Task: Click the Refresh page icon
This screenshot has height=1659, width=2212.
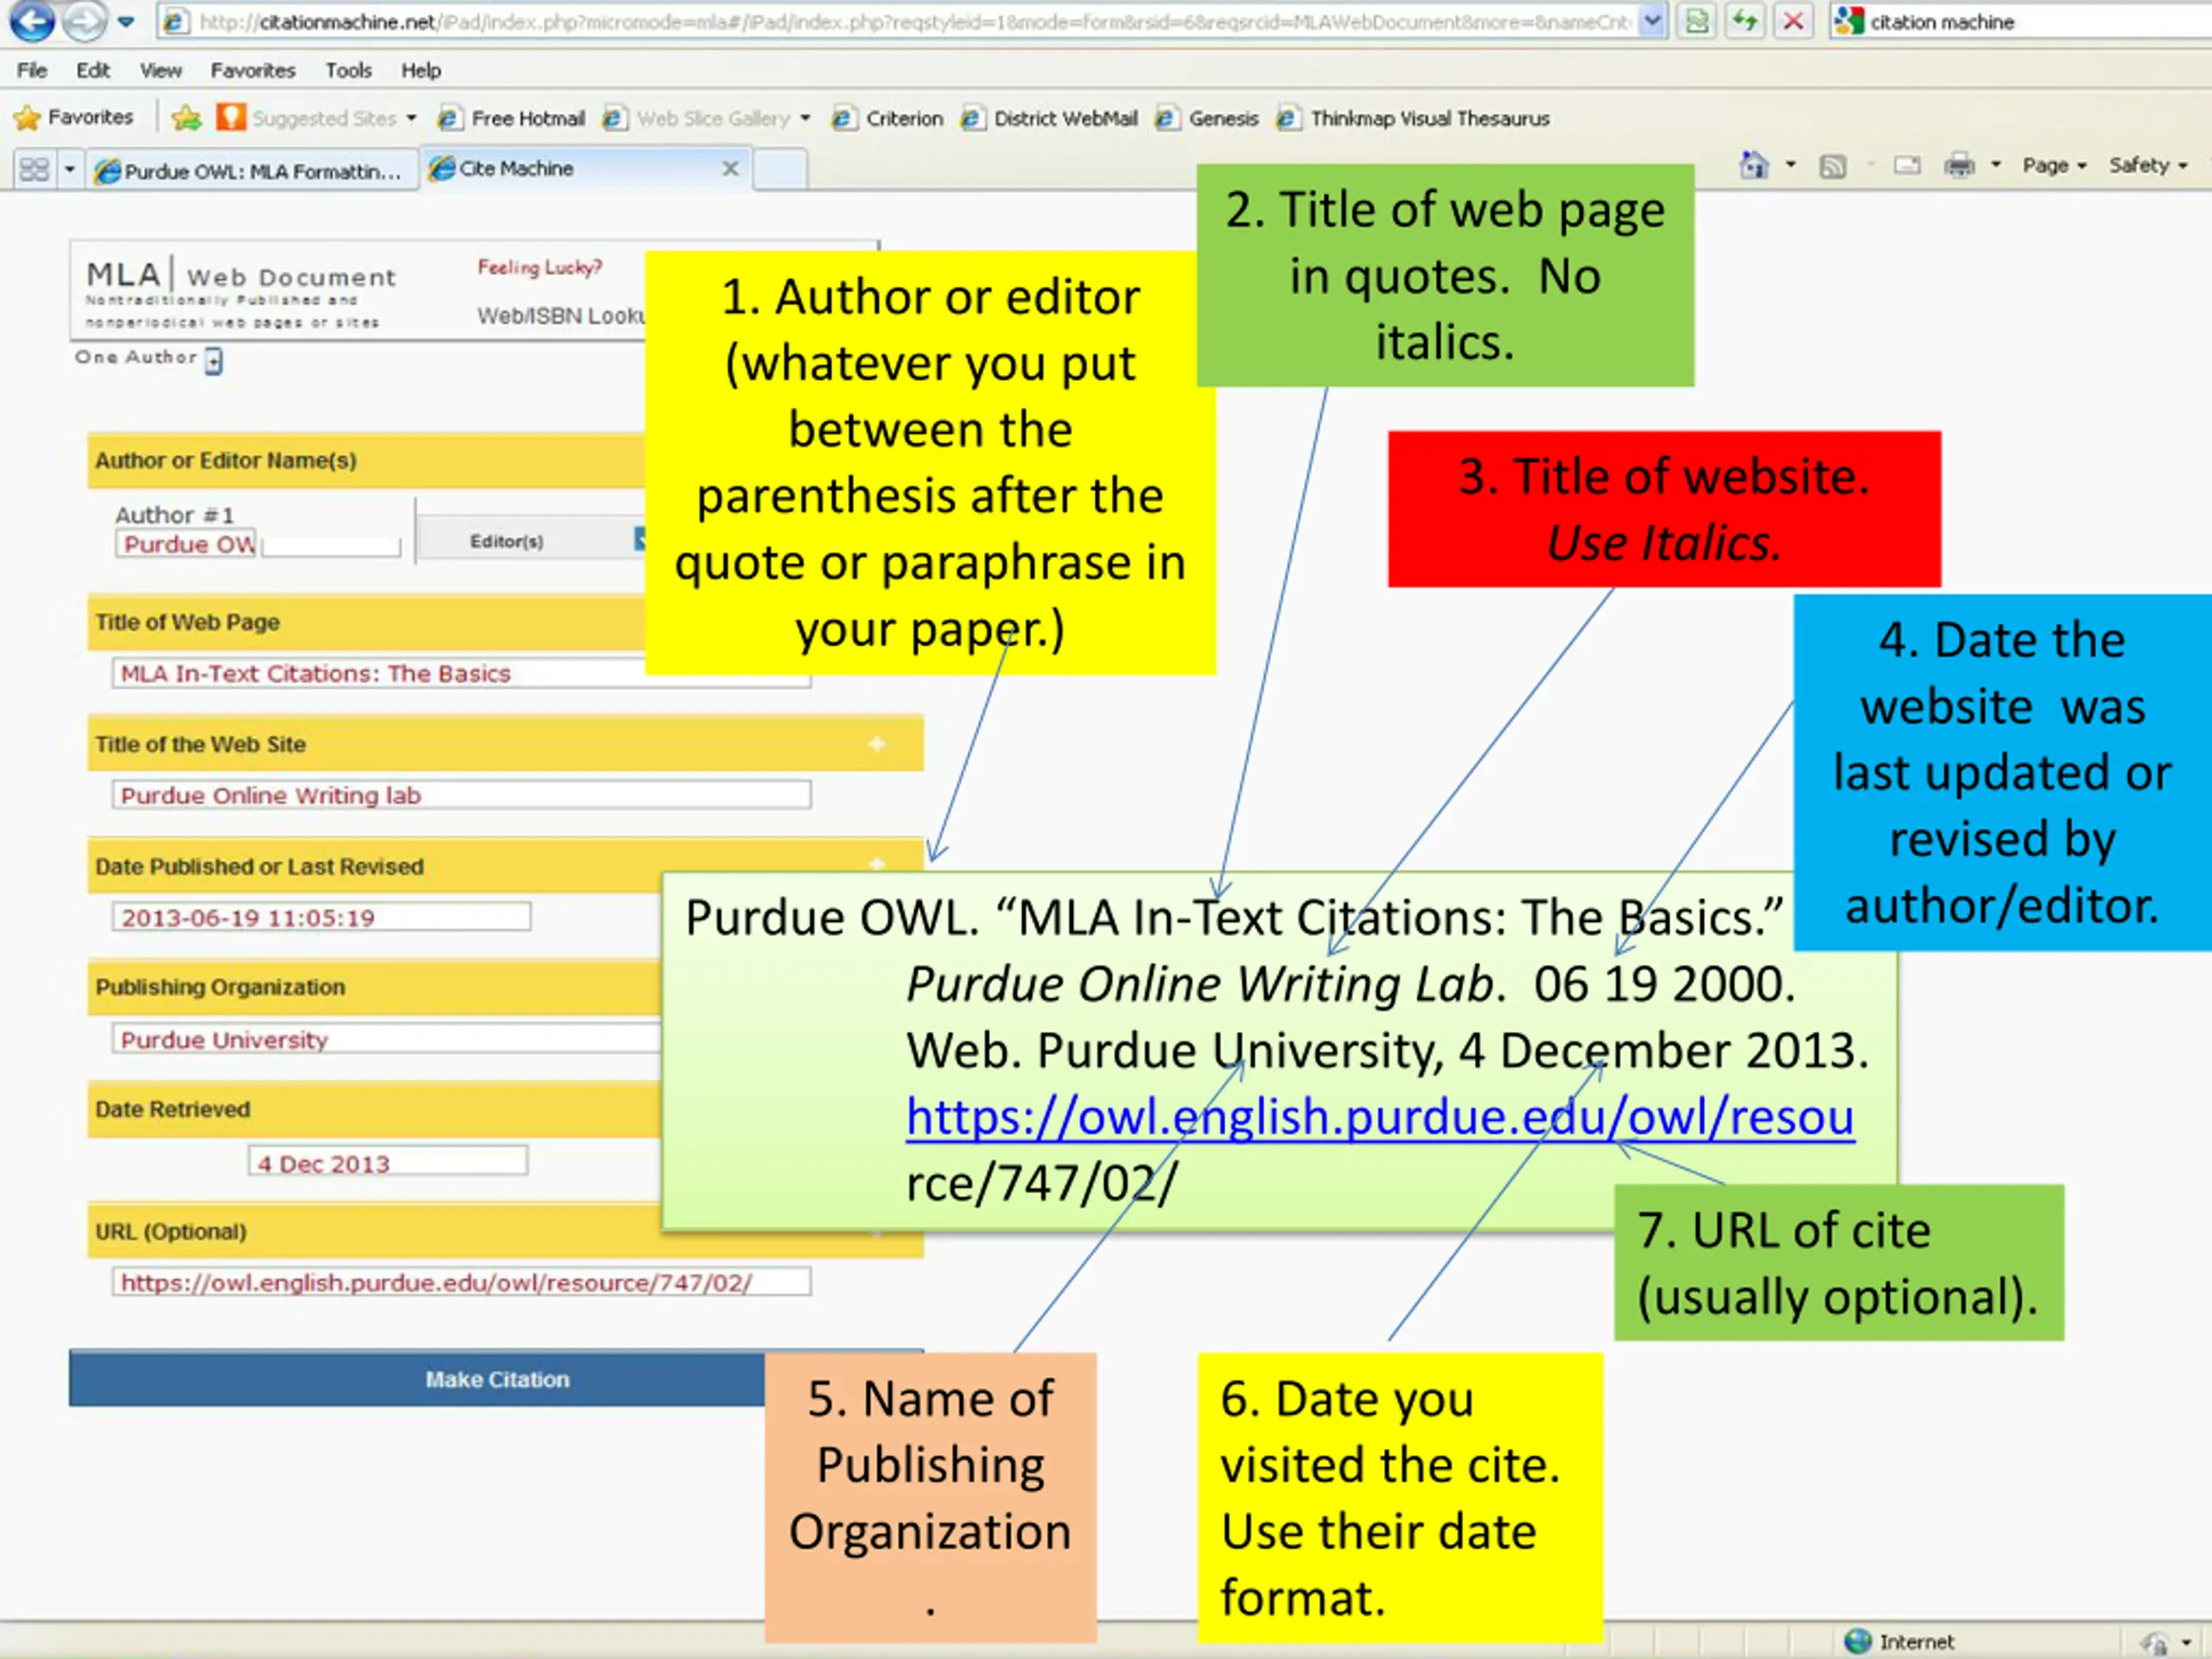Action: [1745, 21]
